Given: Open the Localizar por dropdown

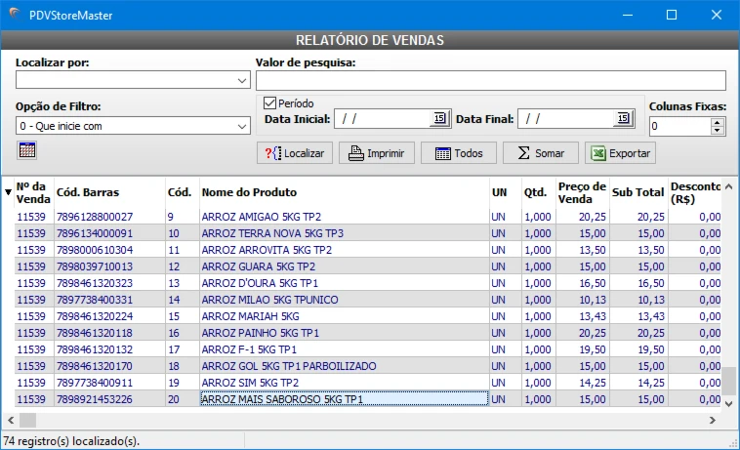Looking at the screenshot, I should [242, 80].
